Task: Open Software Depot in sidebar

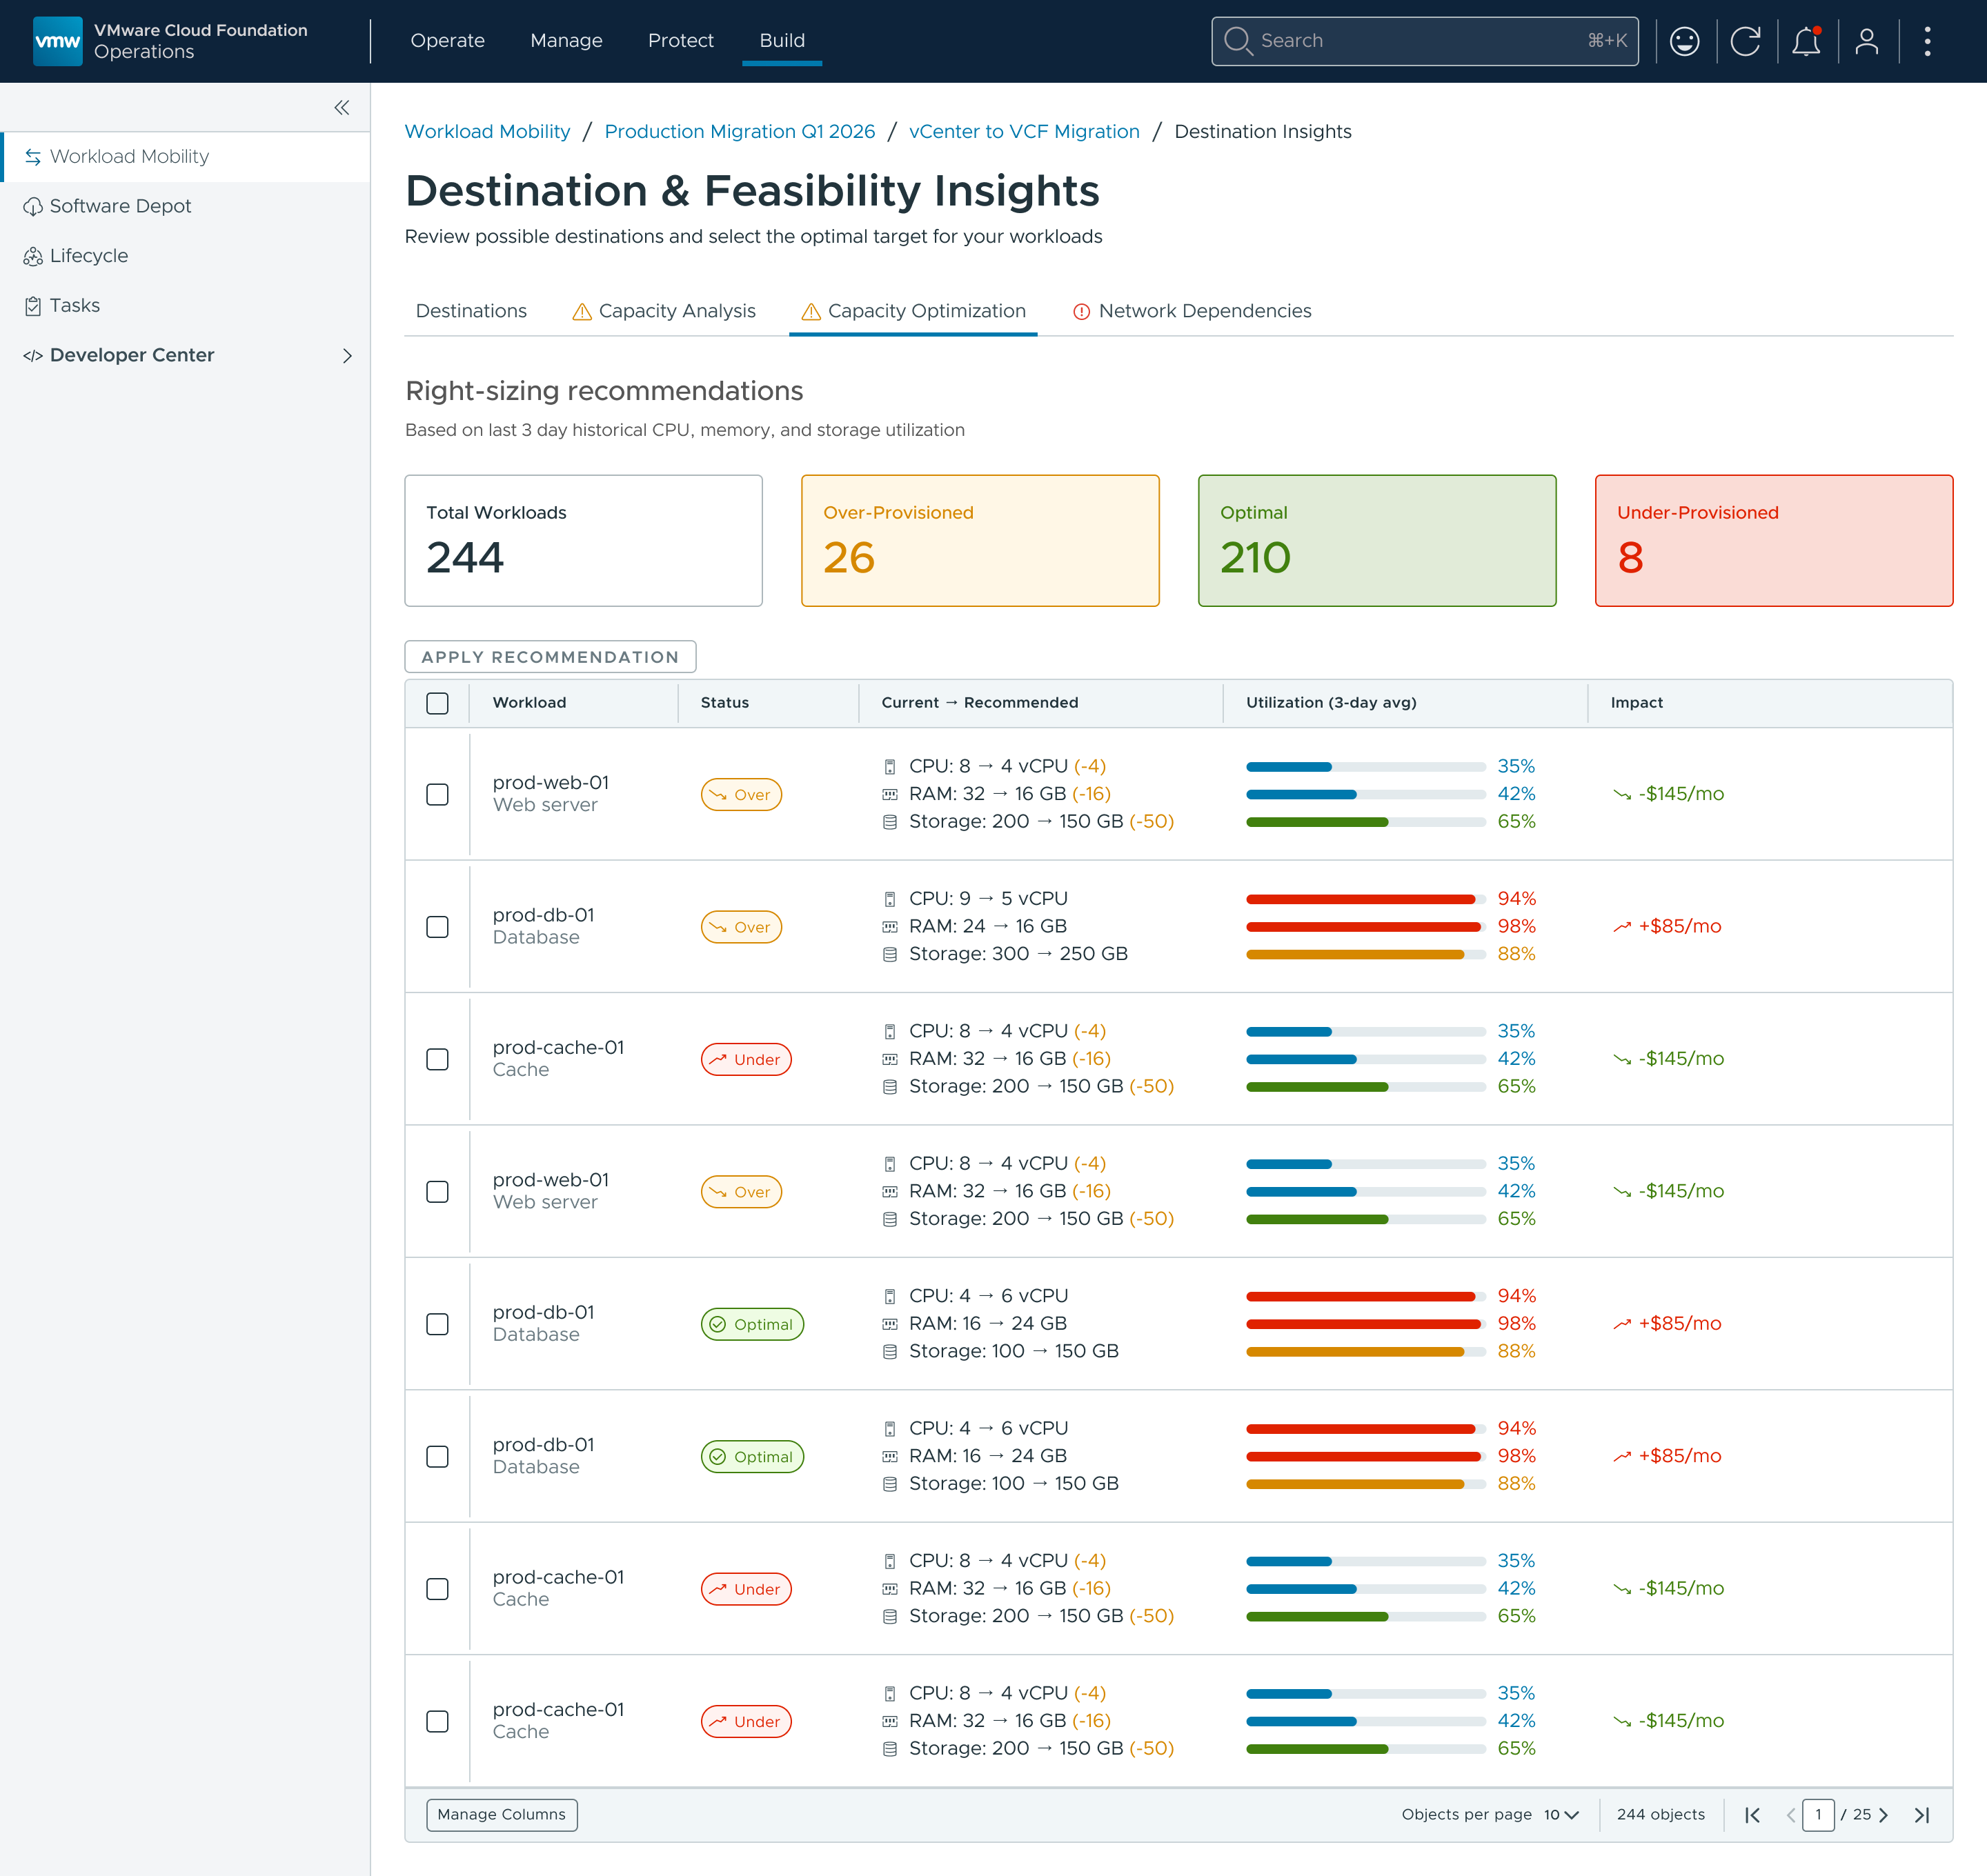Action: point(185,206)
